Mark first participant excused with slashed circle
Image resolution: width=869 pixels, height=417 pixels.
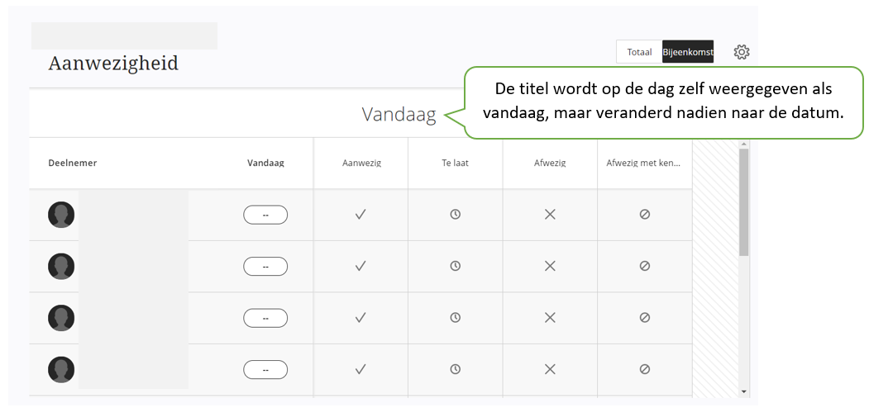(645, 215)
